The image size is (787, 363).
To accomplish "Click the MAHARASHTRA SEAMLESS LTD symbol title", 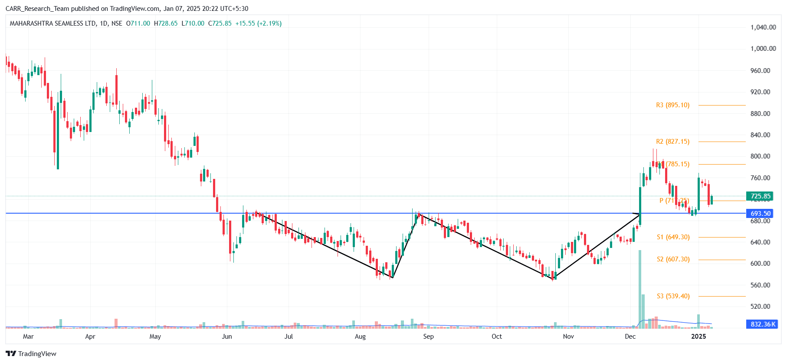I will 53,23.
